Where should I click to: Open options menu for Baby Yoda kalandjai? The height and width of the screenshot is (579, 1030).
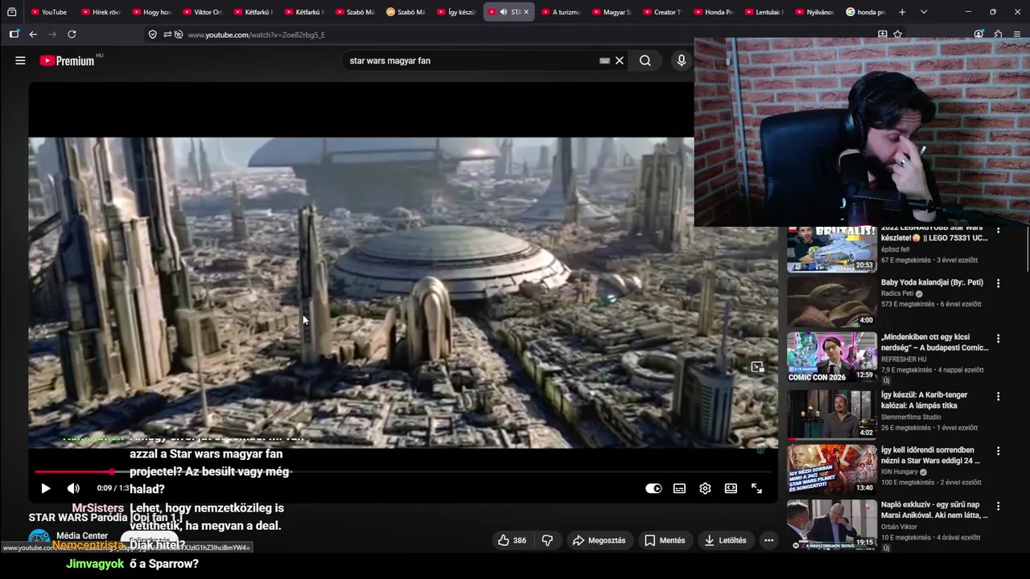point(998,283)
